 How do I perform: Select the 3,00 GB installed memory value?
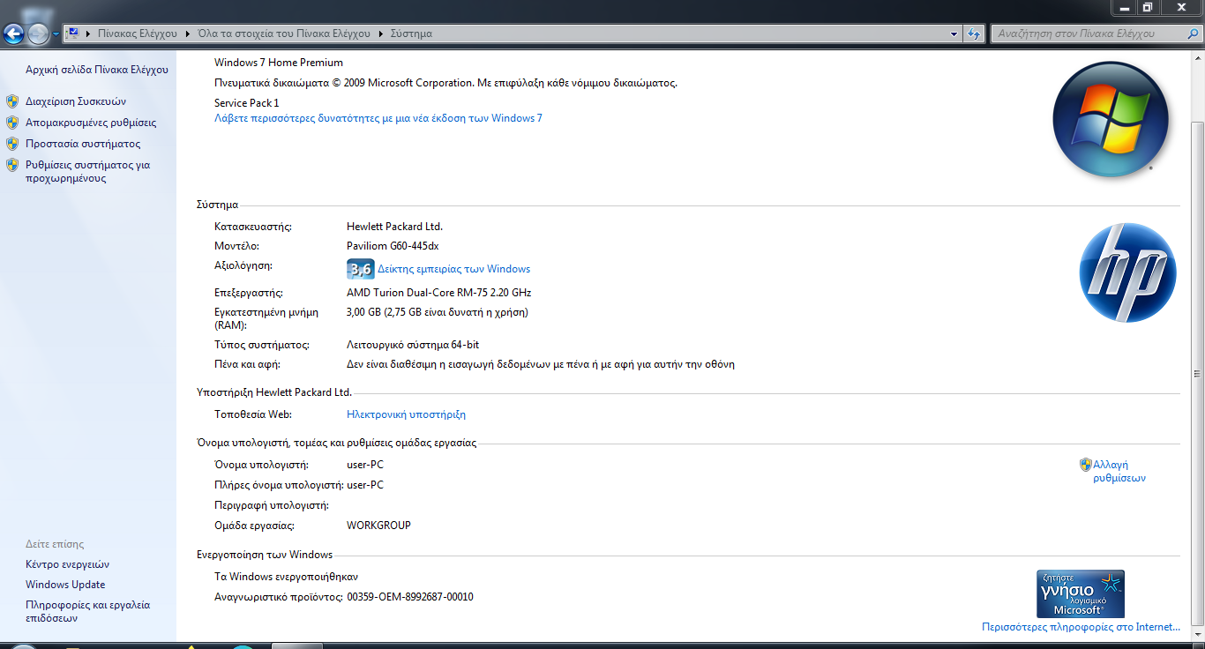[438, 312]
